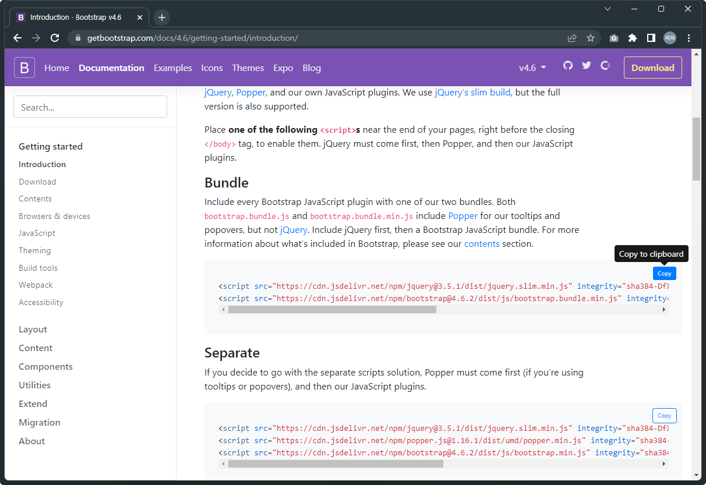Screen dimensions: 706x485
Task: Open Download in the sidebar
Action: [x=37, y=182]
